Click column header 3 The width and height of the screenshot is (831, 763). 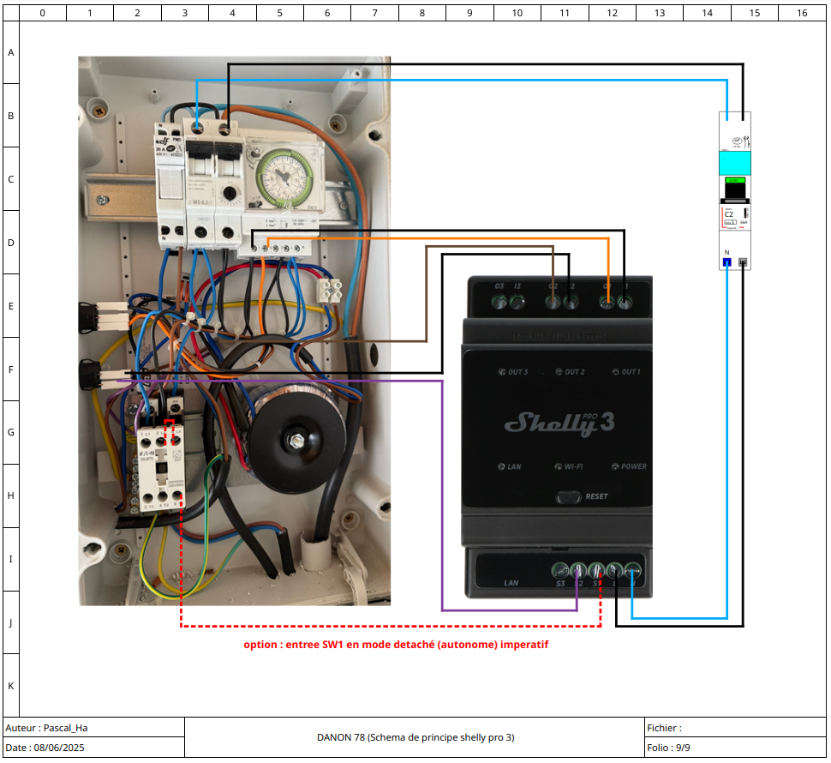185,13
